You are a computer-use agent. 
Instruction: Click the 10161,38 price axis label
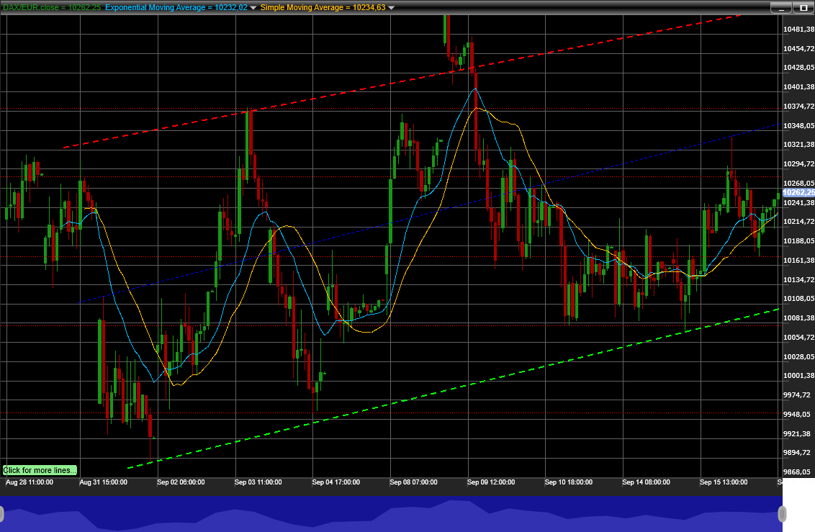pyautogui.click(x=799, y=261)
